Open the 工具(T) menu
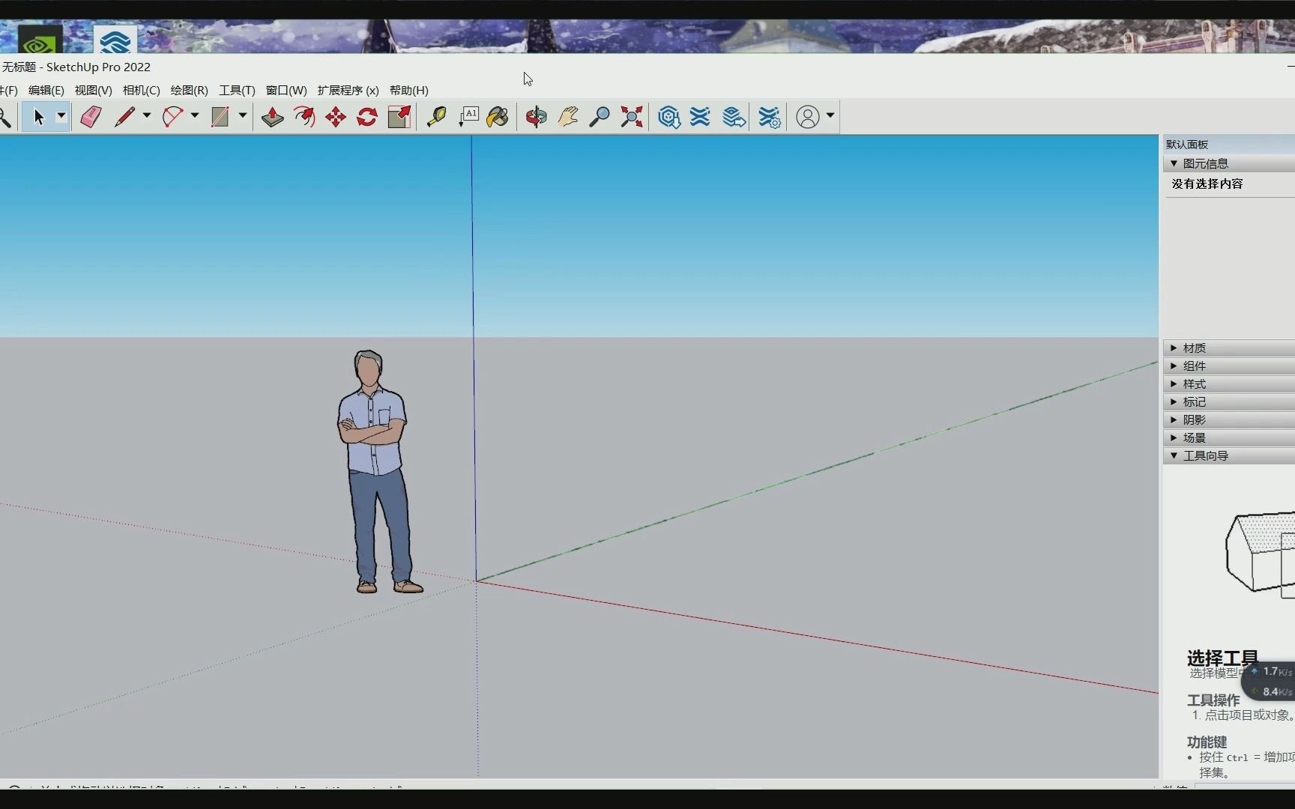The height and width of the screenshot is (809, 1295). (237, 90)
